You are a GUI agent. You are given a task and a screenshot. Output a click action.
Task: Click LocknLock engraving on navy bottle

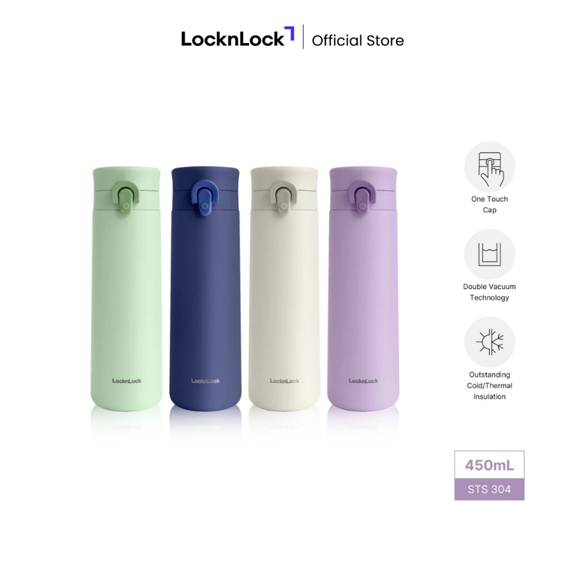[206, 381]
